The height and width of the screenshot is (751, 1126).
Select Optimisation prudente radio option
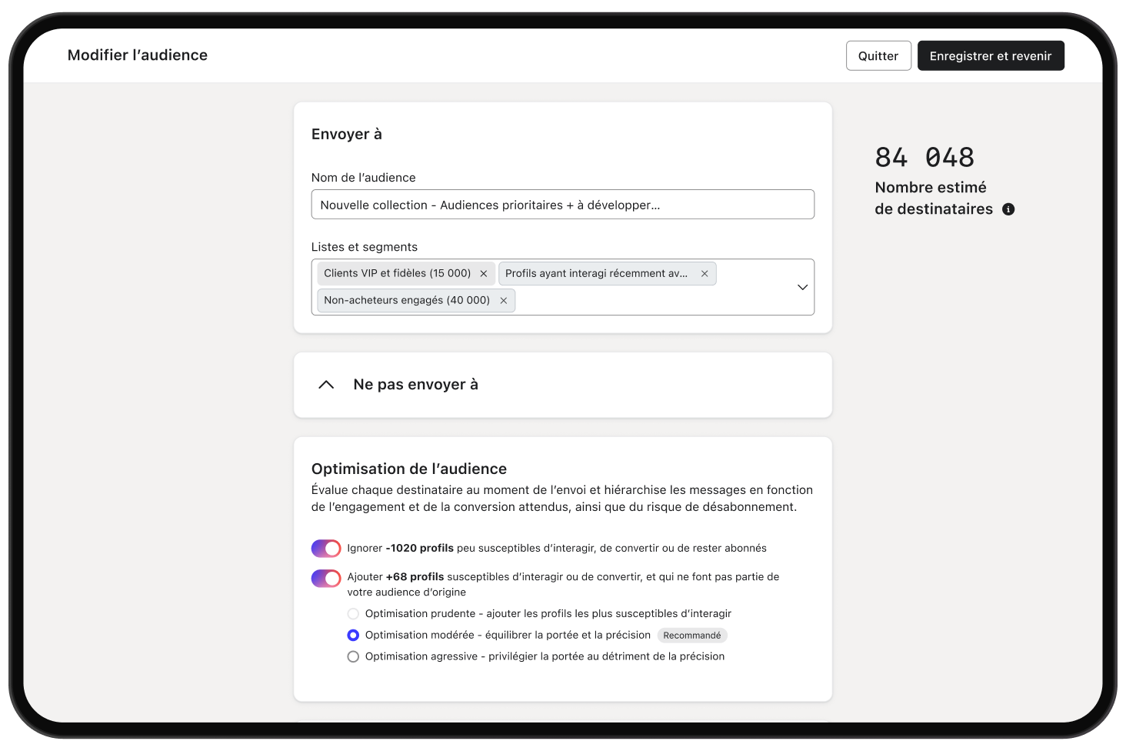[x=353, y=614]
